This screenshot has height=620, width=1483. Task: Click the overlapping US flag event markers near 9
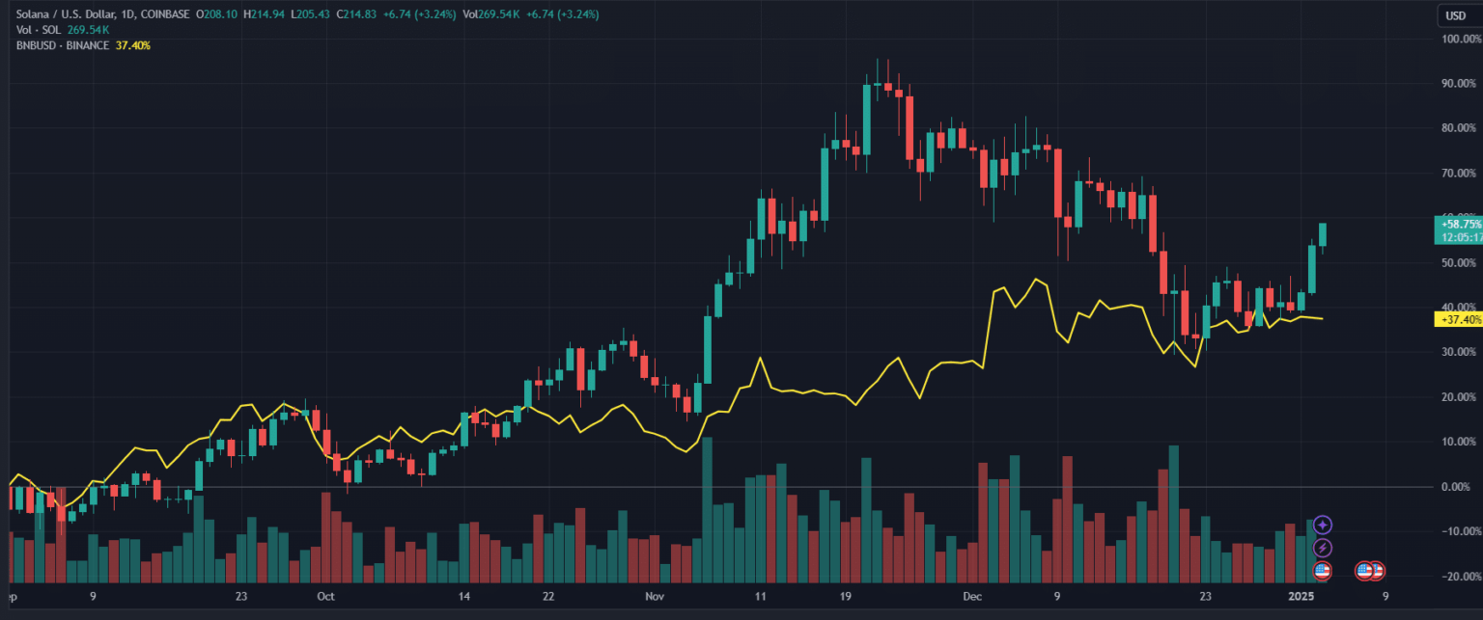coord(1371,571)
